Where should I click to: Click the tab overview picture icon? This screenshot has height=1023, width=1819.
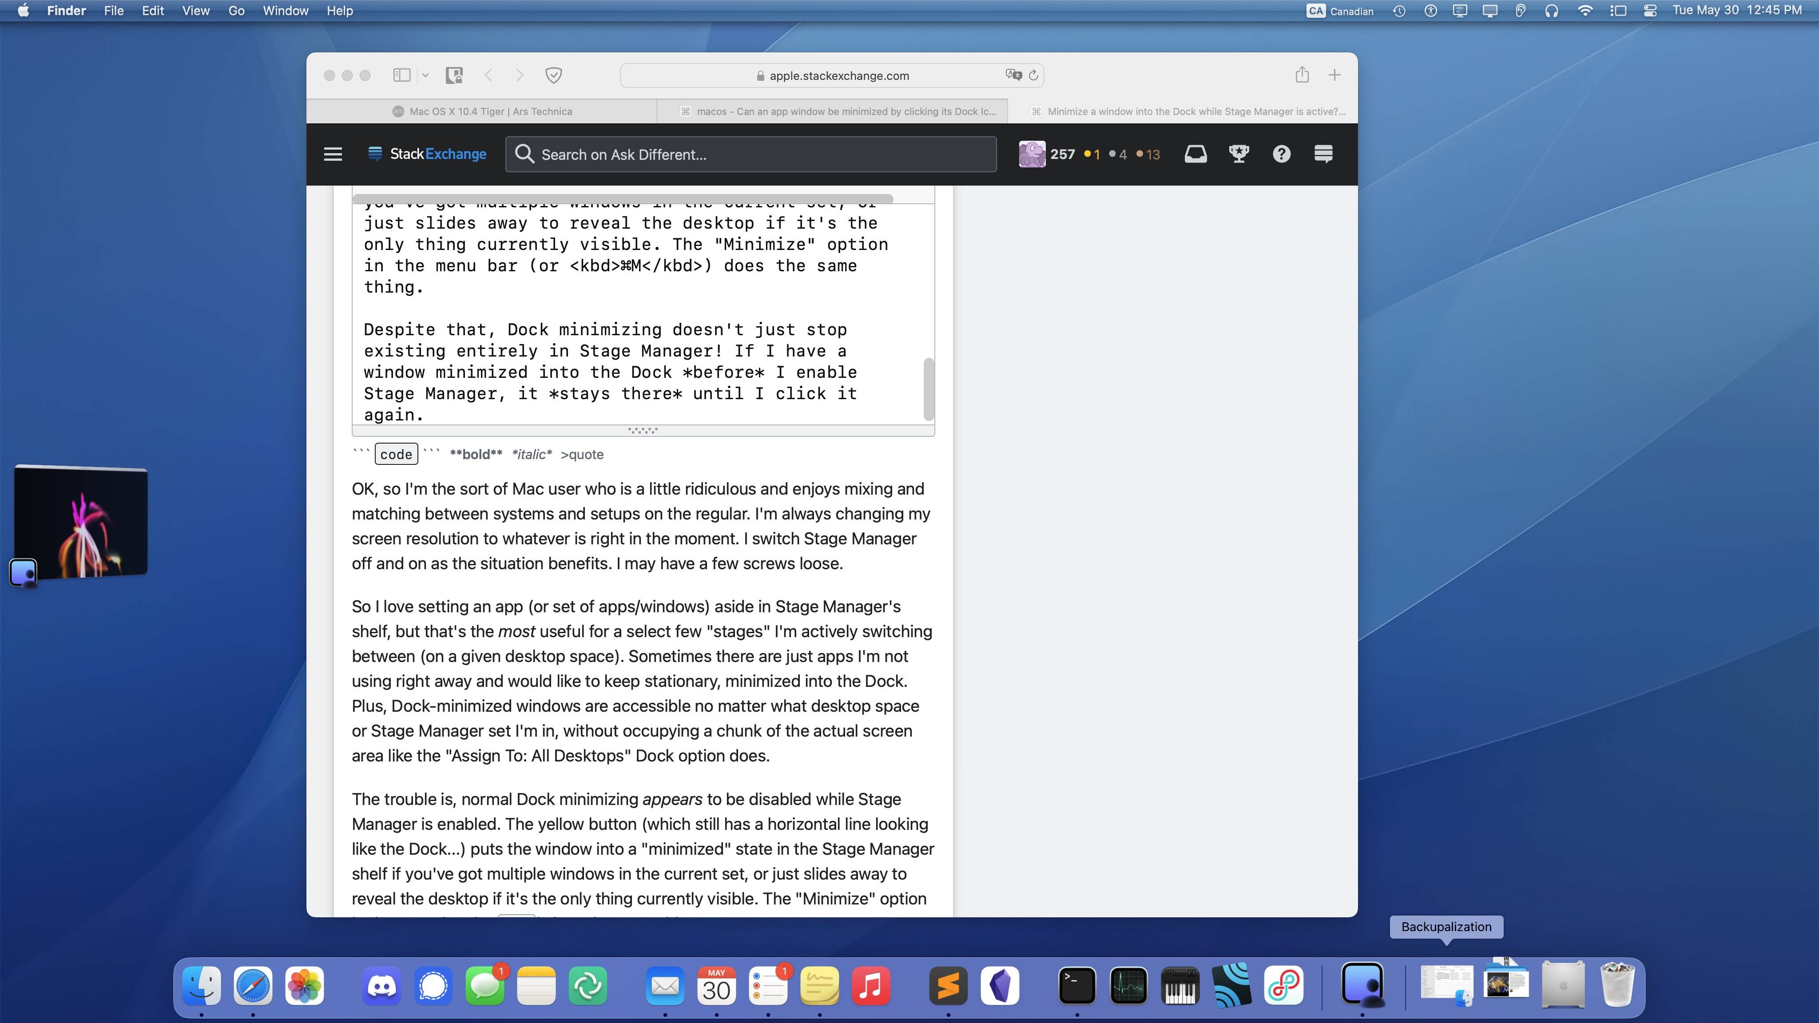point(454,75)
